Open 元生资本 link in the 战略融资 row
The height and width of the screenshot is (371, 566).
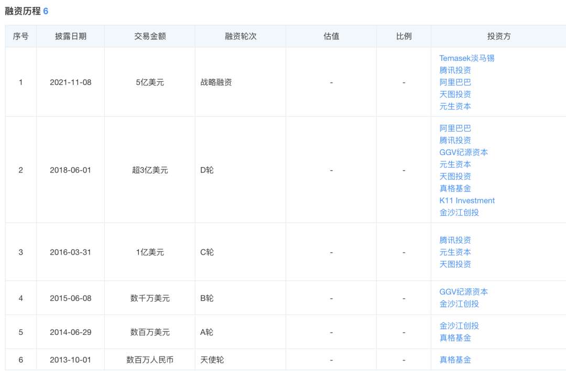tap(455, 106)
